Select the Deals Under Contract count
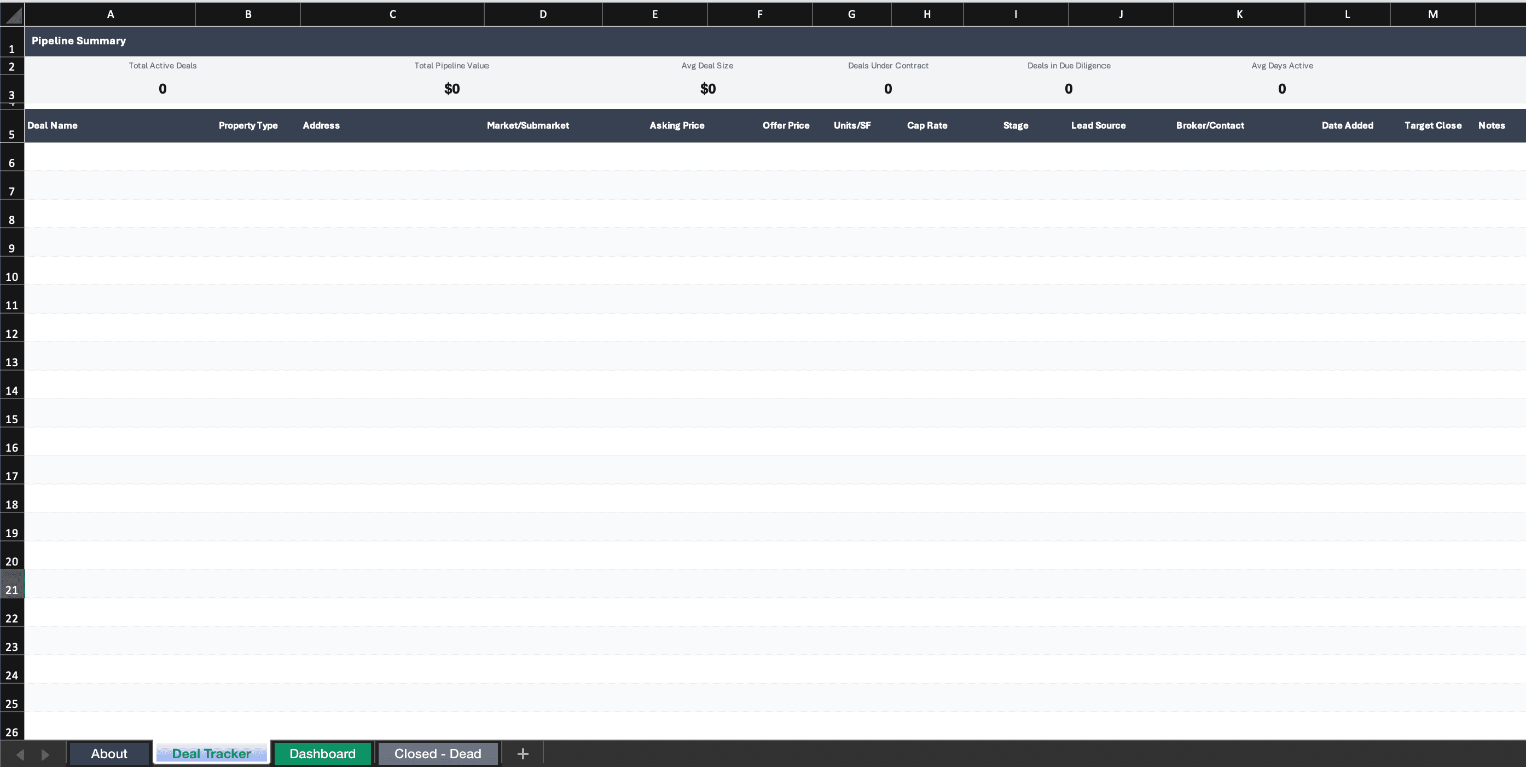 [887, 88]
